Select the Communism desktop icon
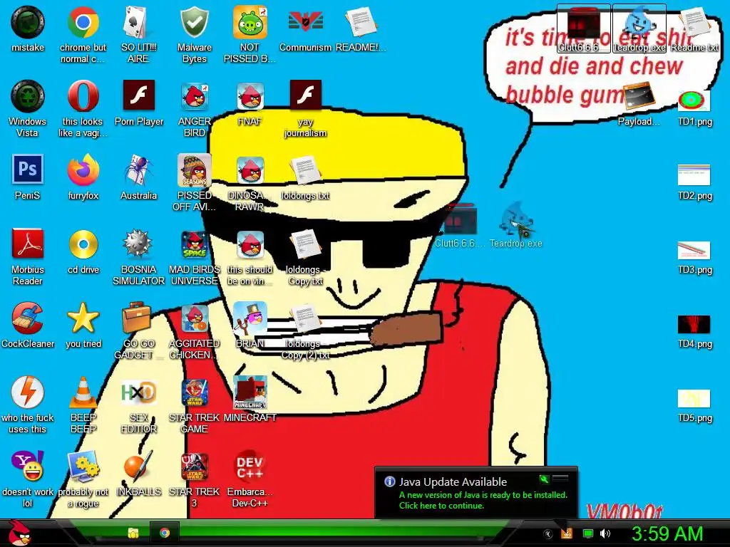 [x=305, y=28]
